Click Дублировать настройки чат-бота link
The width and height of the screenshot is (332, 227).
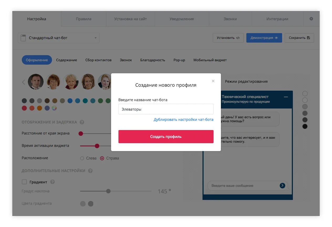click(x=184, y=120)
